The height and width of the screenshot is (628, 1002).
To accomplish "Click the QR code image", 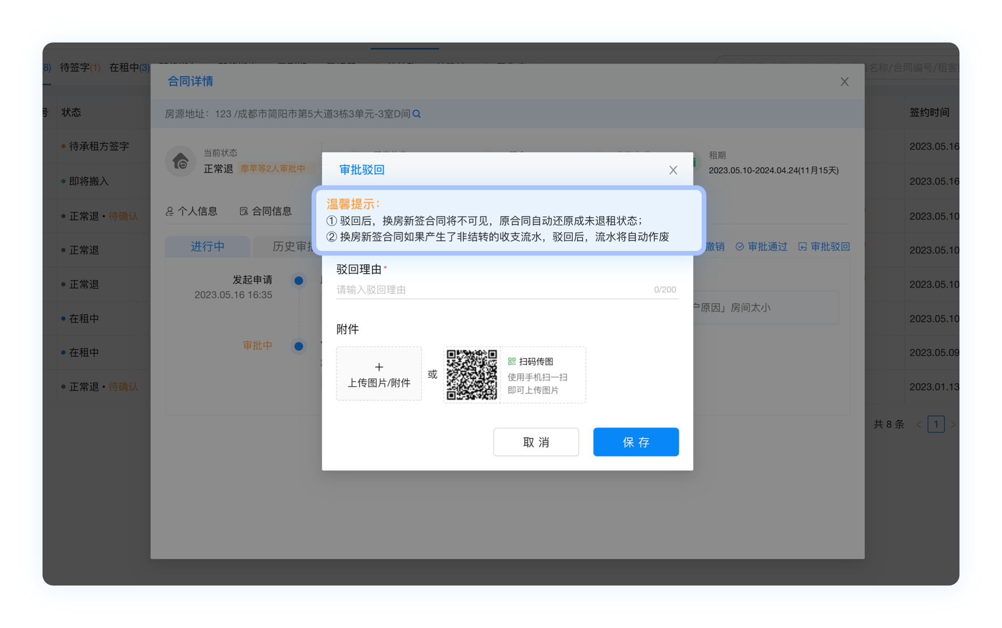I will click(x=471, y=374).
